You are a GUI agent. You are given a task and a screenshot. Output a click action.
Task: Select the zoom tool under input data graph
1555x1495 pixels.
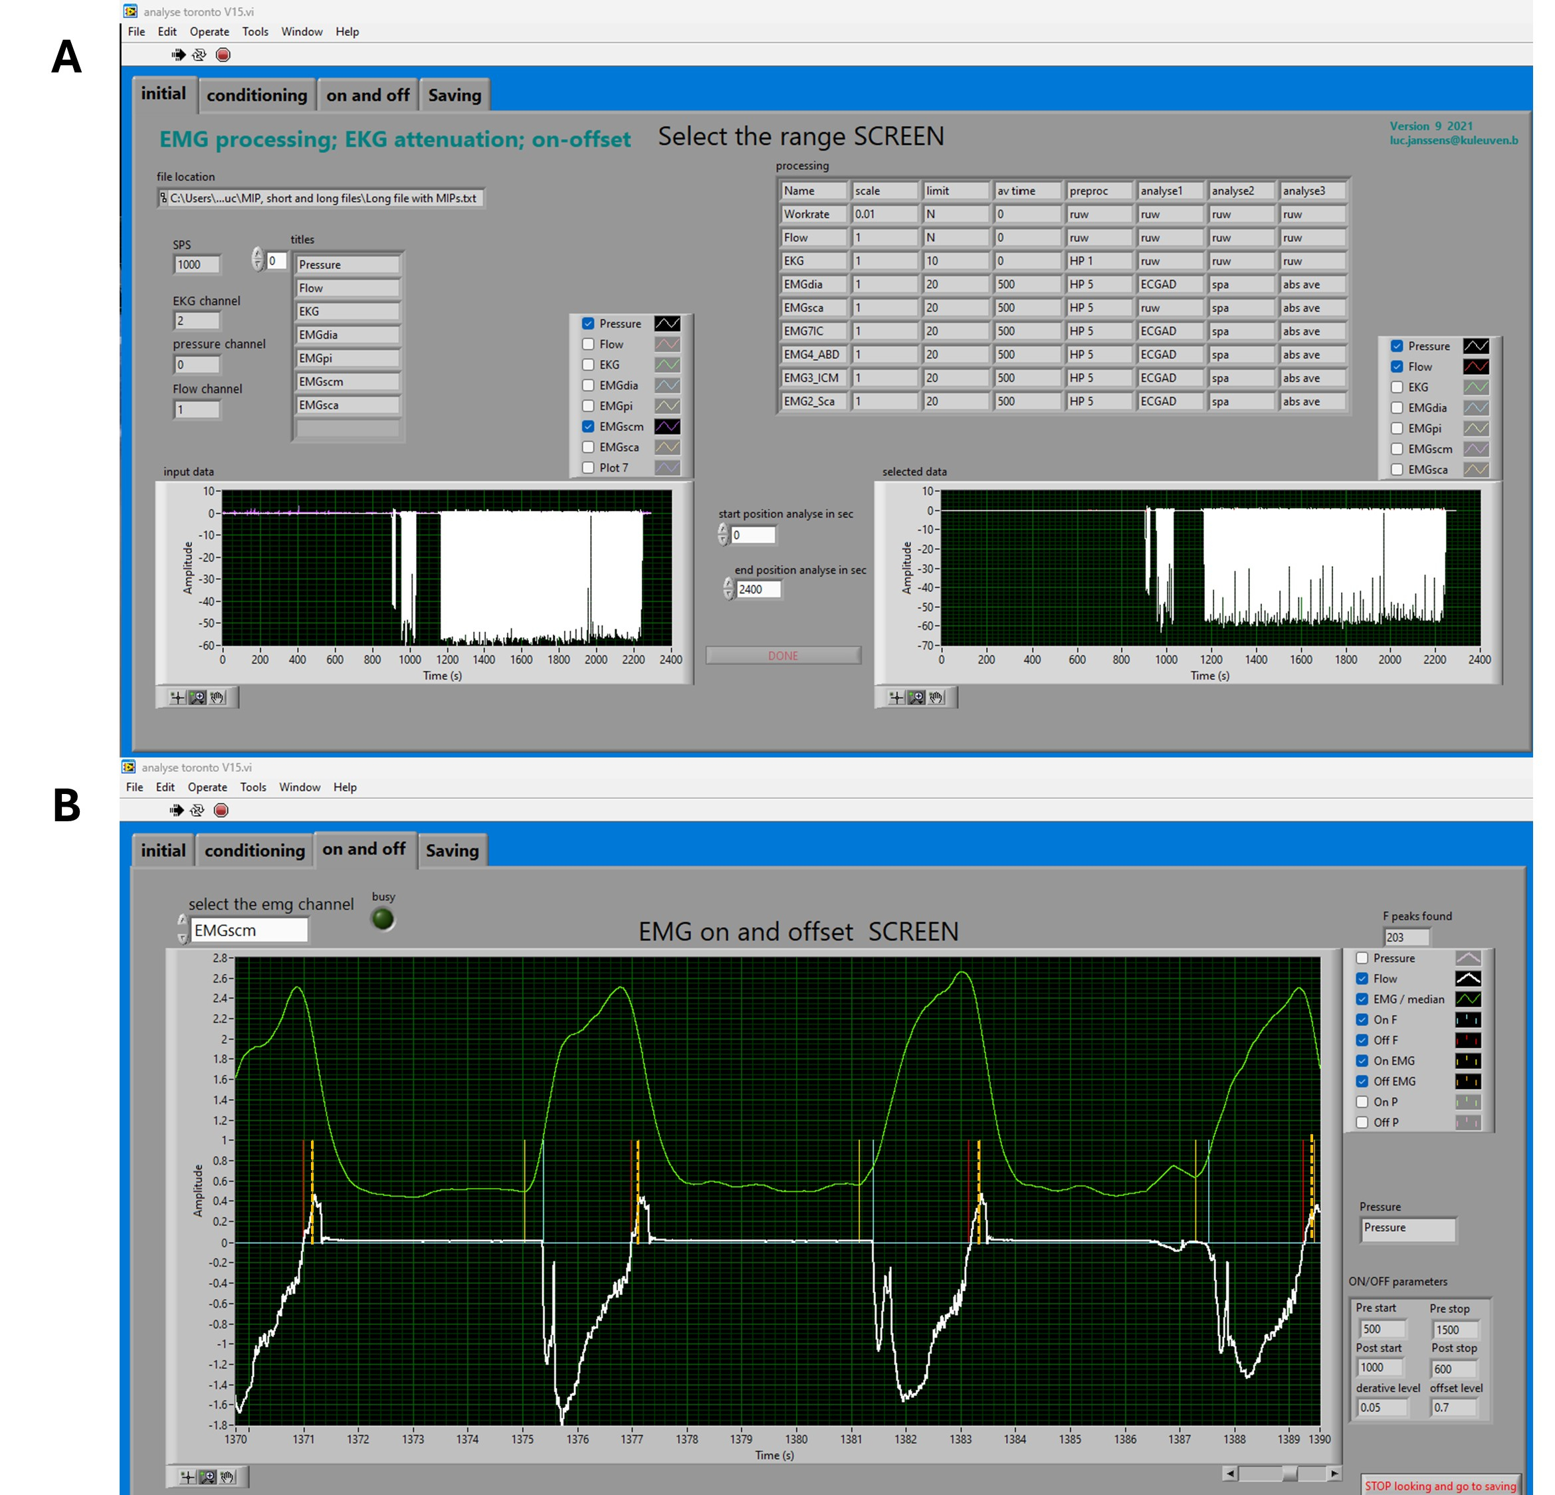click(197, 697)
